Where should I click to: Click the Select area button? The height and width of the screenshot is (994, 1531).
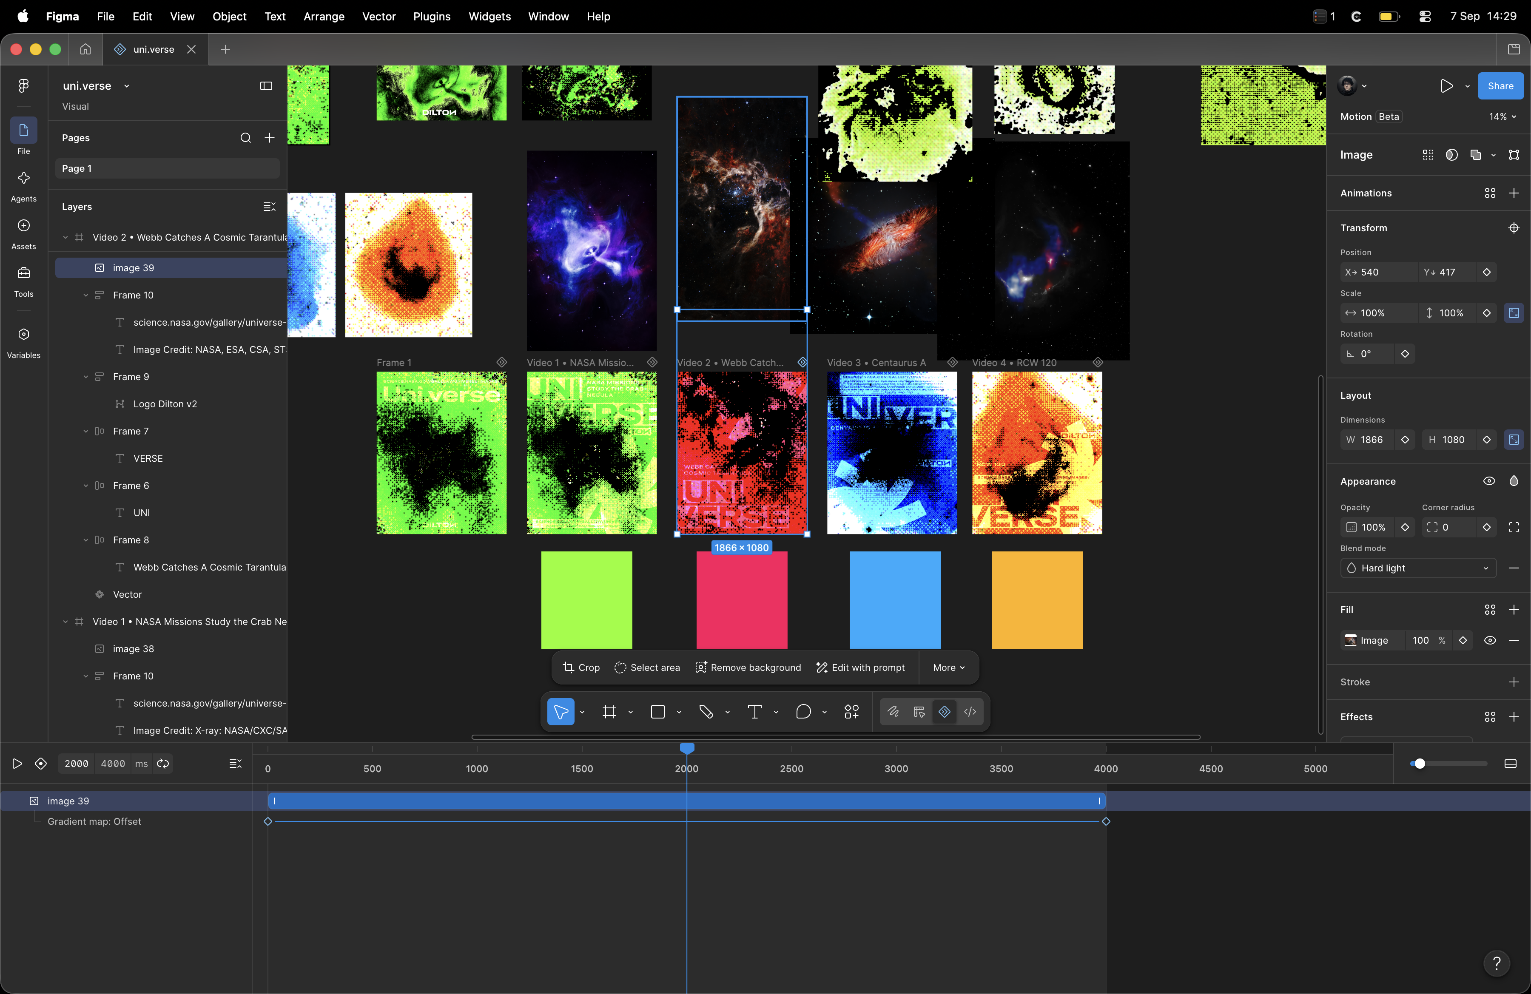[x=647, y=667]
